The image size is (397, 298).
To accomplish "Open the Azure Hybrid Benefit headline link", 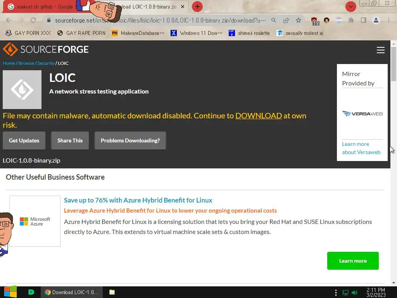I will click(138, 200).
